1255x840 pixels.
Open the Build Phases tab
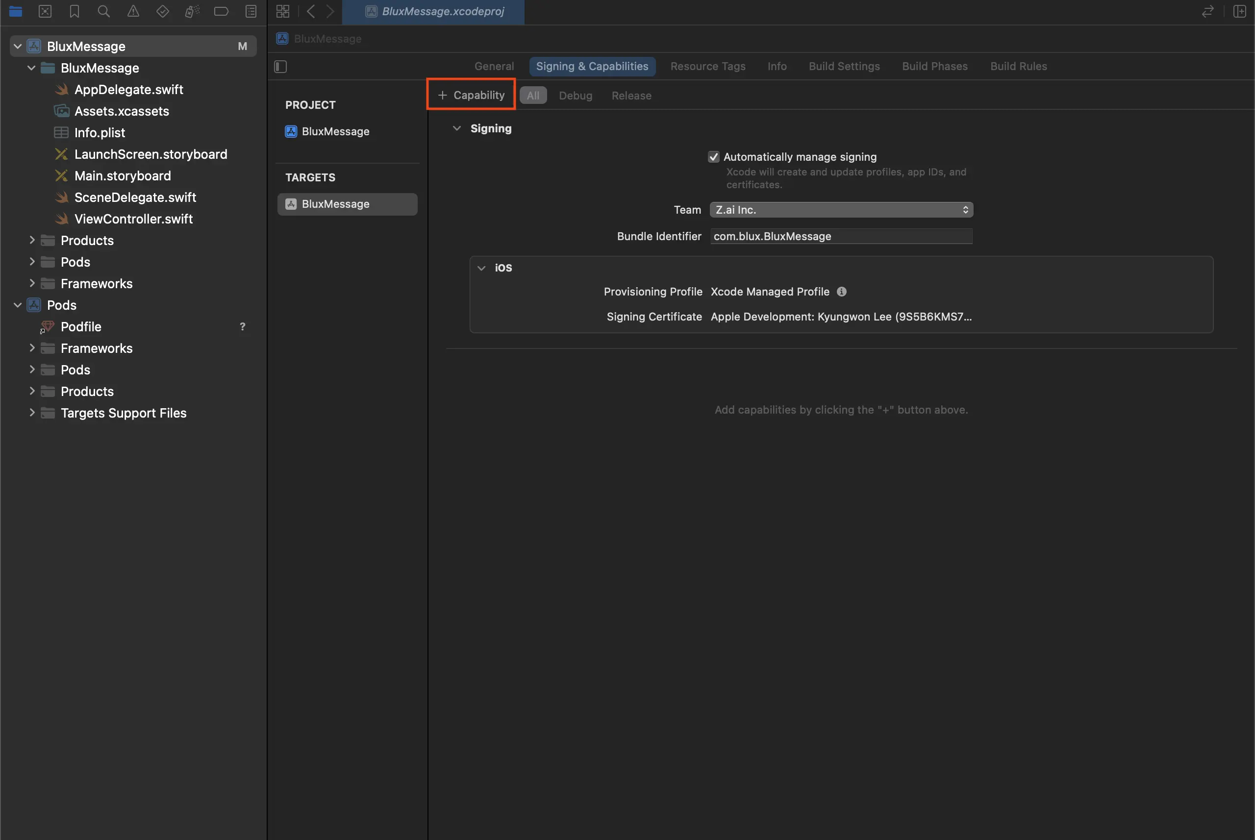click(x=934, y=67)
